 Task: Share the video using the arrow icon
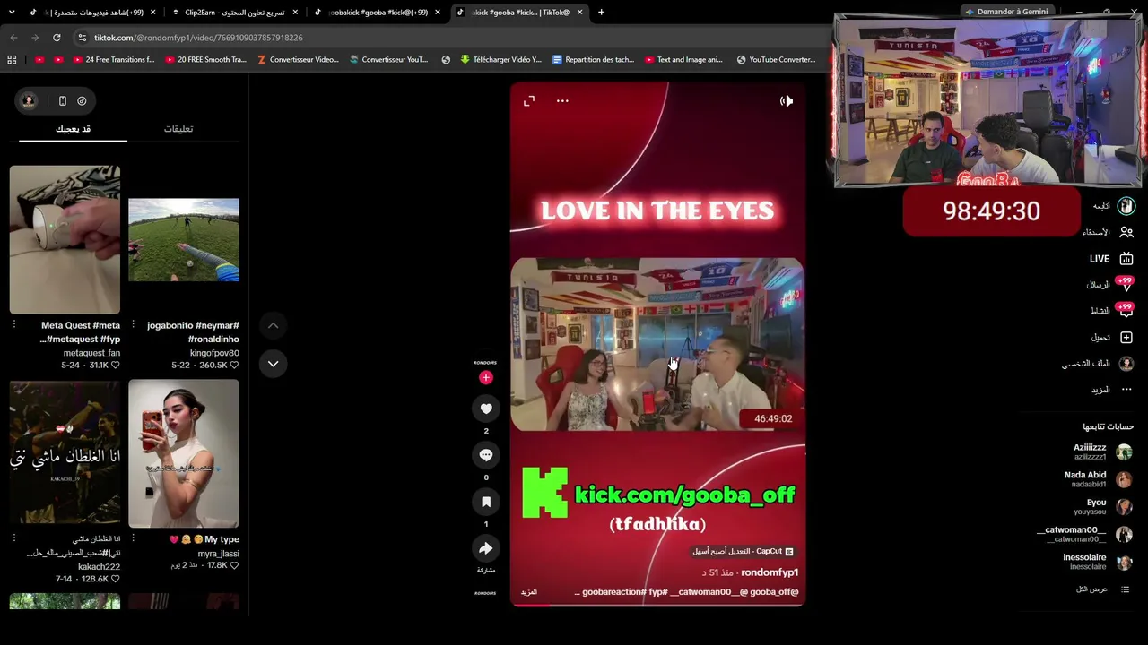click(x=486, y=548)
